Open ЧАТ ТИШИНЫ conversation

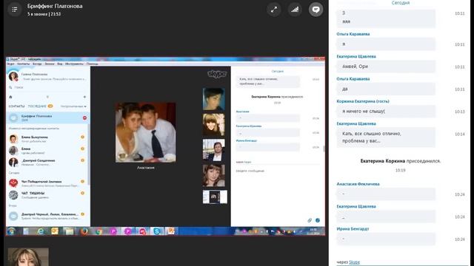coord(47,195)
